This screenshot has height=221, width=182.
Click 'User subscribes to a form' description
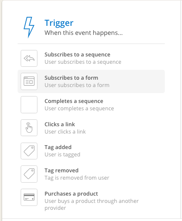coord(77,85)
